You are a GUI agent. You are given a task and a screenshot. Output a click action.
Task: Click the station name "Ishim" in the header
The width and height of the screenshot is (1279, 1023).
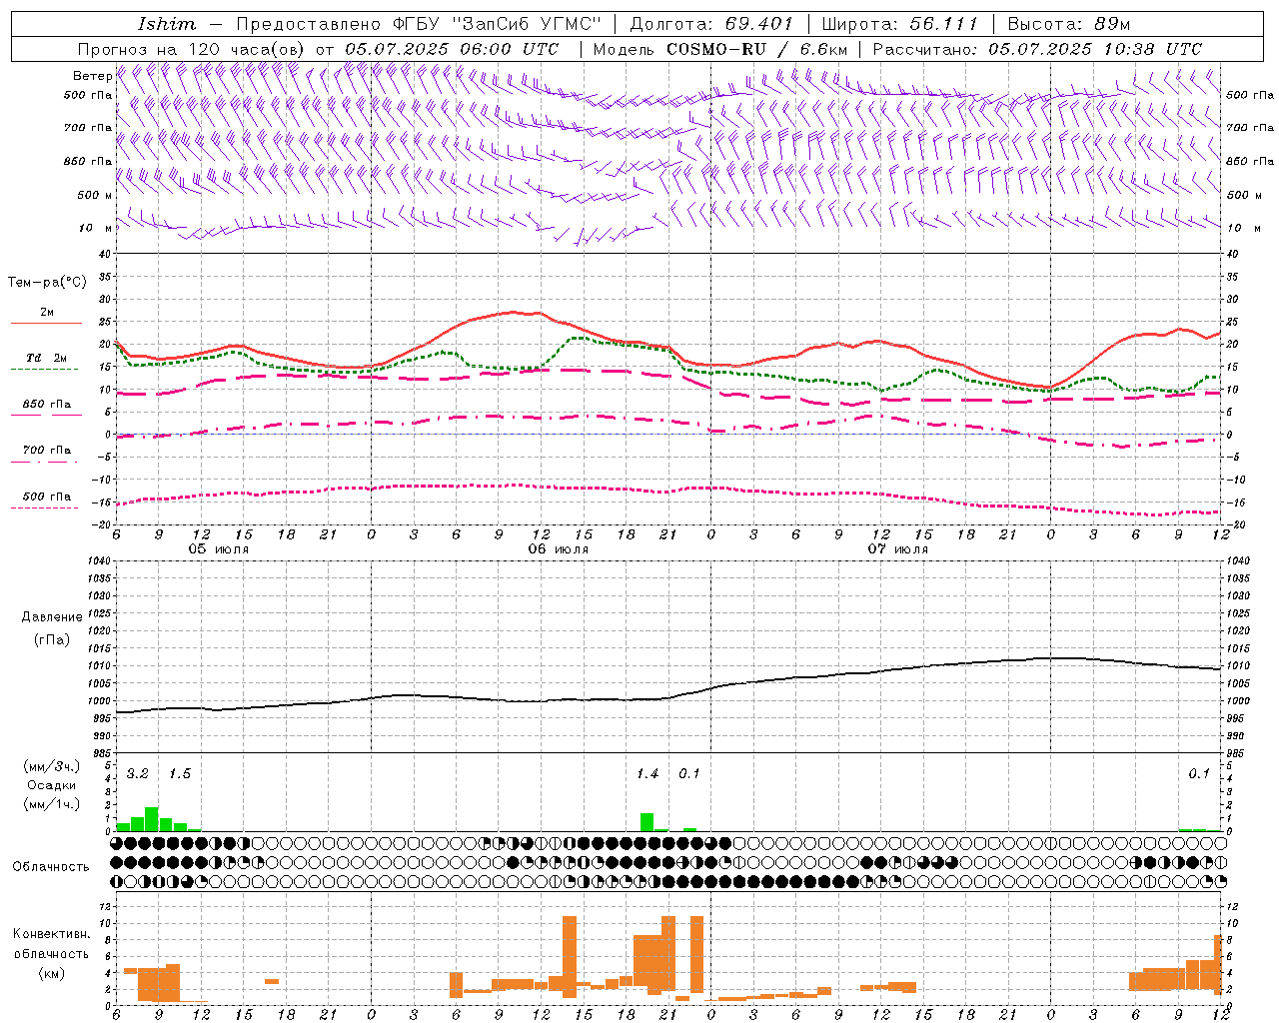pos(167,24)
